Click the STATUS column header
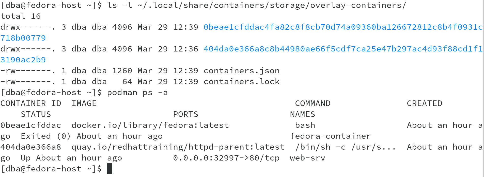The height and width of the screenshot is (177, 484). point(36,114)
